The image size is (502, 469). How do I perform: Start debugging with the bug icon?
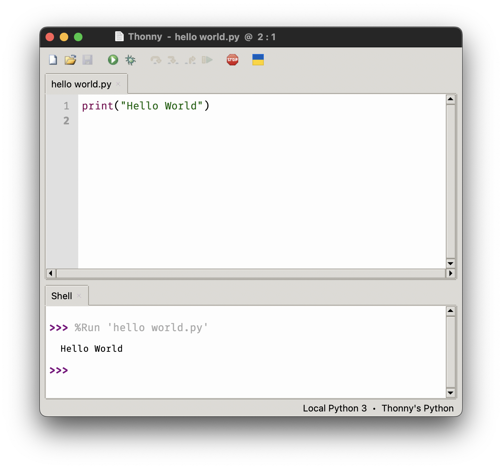(x=130, y=60)
